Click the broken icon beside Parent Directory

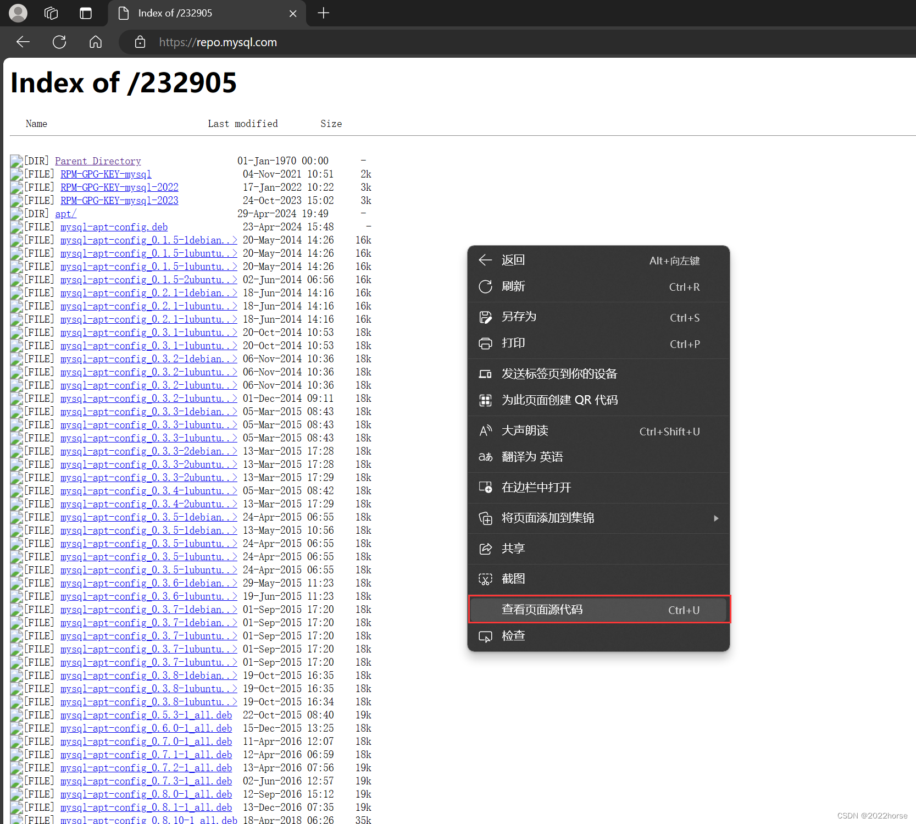pos(16,161)
